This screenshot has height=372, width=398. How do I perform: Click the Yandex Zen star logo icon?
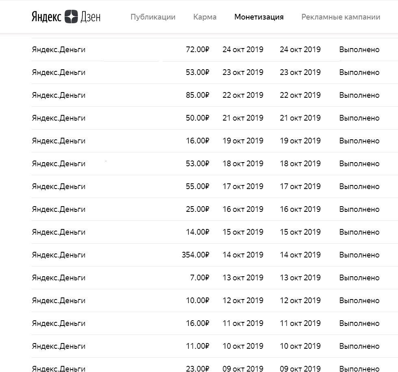tap(71, 17)
